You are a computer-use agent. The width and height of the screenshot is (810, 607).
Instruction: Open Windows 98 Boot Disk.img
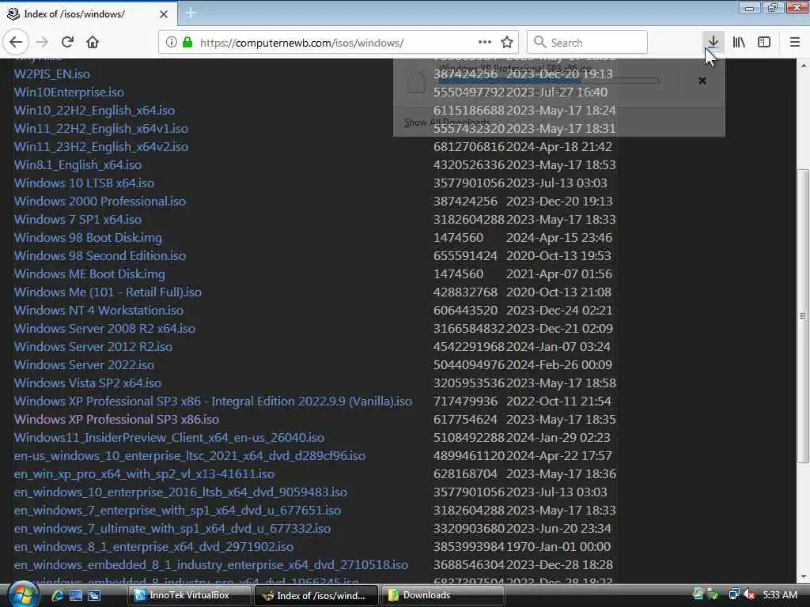click(88, 237)
